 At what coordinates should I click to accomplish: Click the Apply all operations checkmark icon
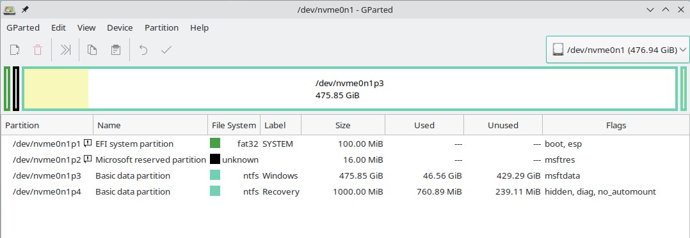[x=166, y=50]
